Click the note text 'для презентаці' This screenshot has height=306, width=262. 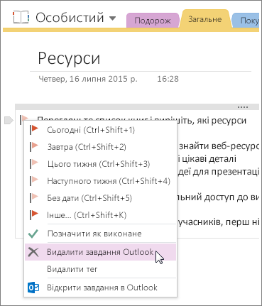226,172
